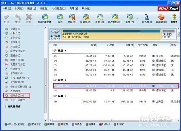Open the Disk (磁盘) menu
The image size is (181, 131).
click(32, 8)
